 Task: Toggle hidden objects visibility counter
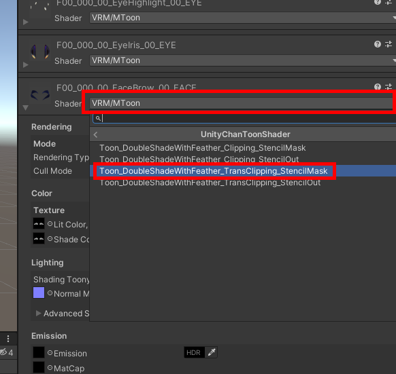point(7,352)
